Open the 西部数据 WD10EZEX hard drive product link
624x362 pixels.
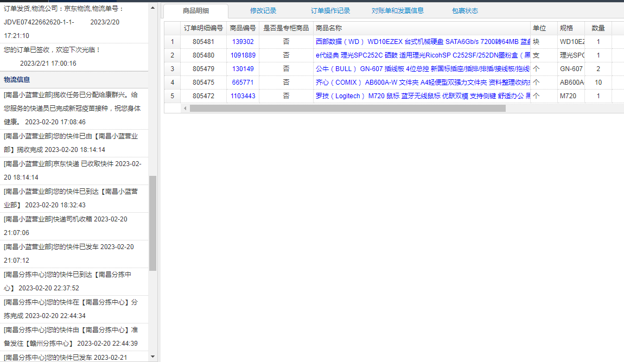[x=423, y=42]
